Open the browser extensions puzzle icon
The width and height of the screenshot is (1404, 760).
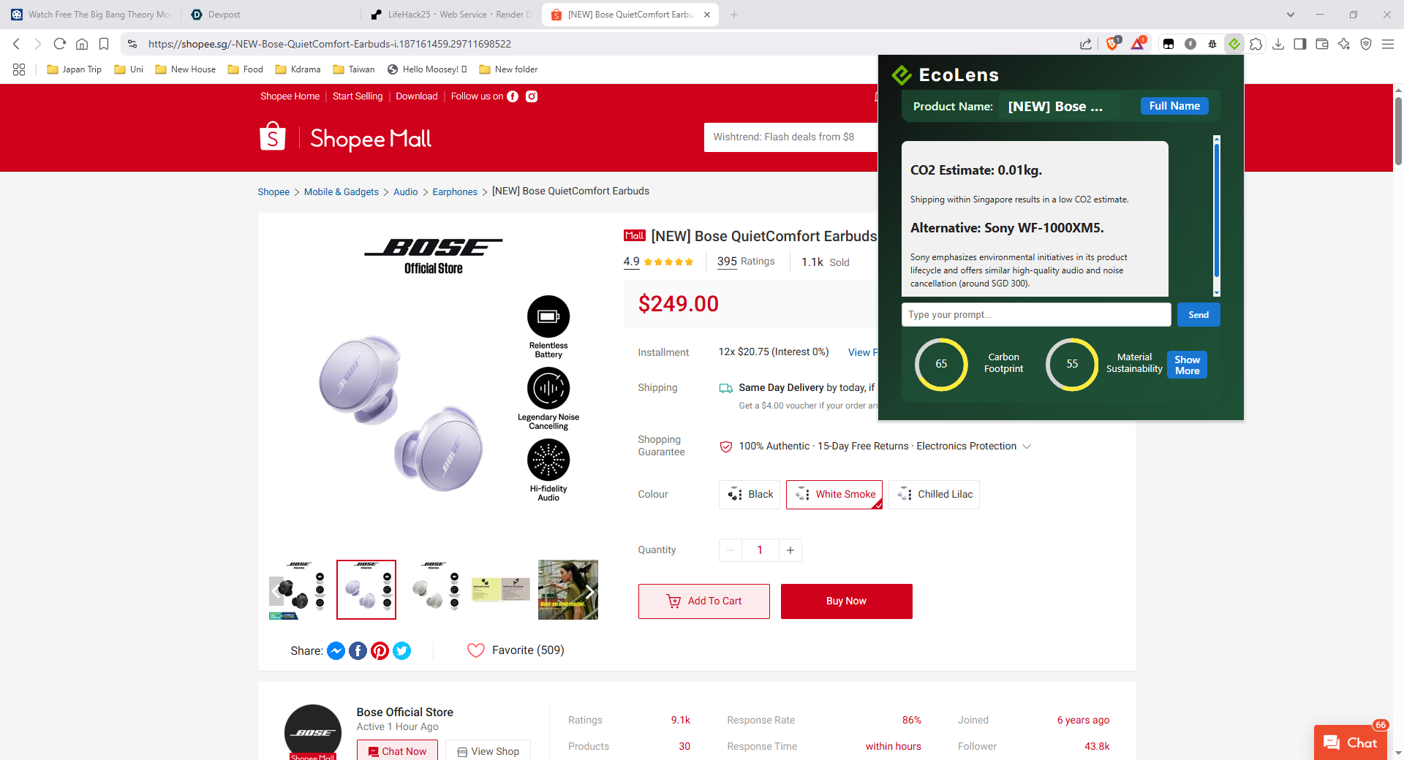pos(1256,44)
